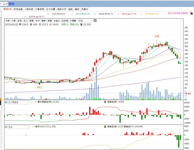Screen dimensions: 194x150
Task: Switch to the 籌碼K線 tab
Action: coord(7,9)
